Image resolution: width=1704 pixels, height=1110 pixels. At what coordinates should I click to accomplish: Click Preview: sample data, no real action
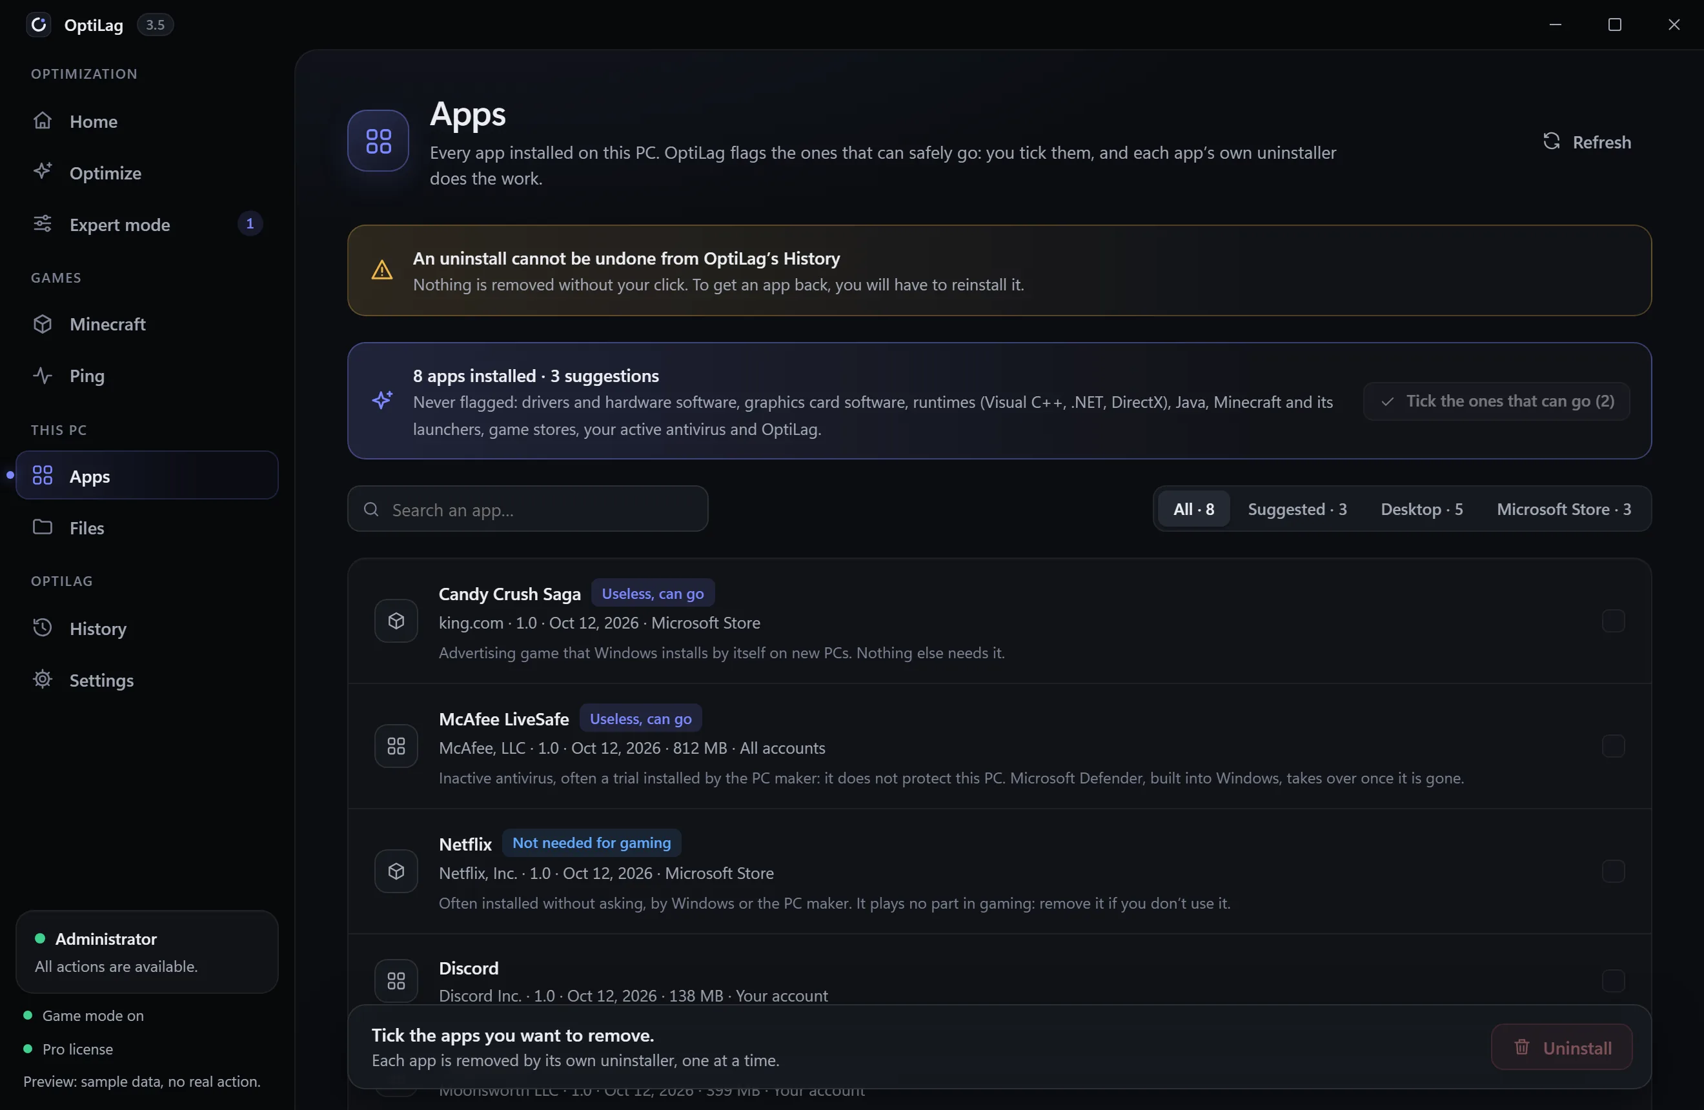142,1082
